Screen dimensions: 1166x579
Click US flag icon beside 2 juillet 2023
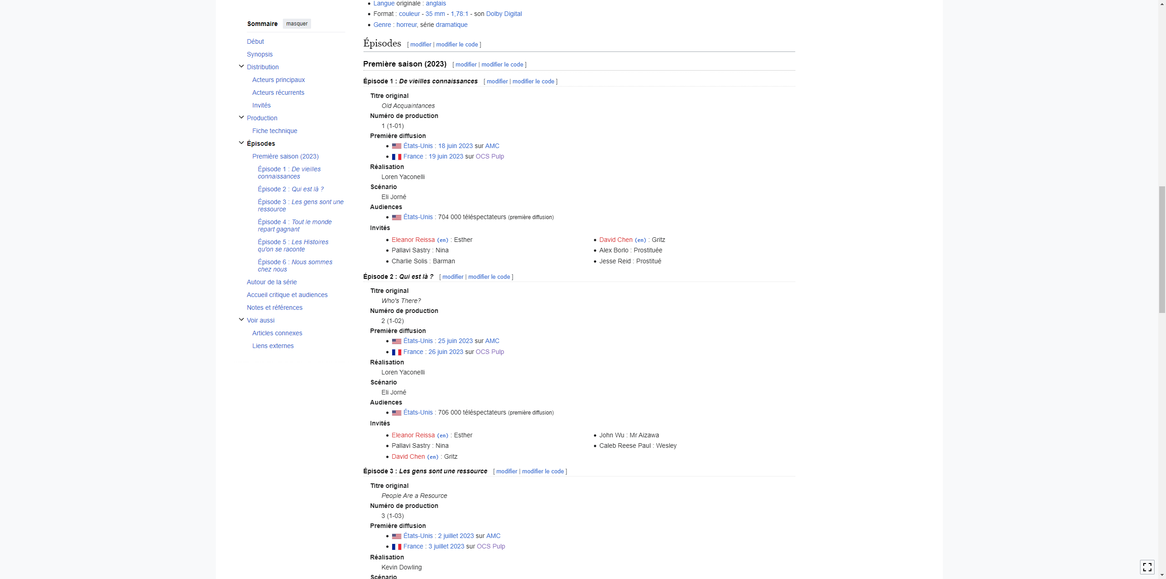396,536
